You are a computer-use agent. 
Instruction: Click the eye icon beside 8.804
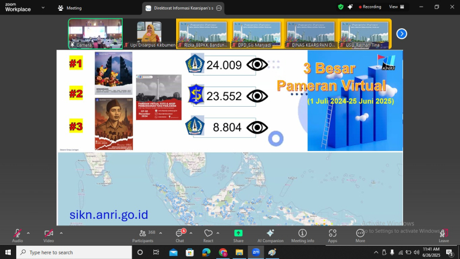(x=257, y=128)
